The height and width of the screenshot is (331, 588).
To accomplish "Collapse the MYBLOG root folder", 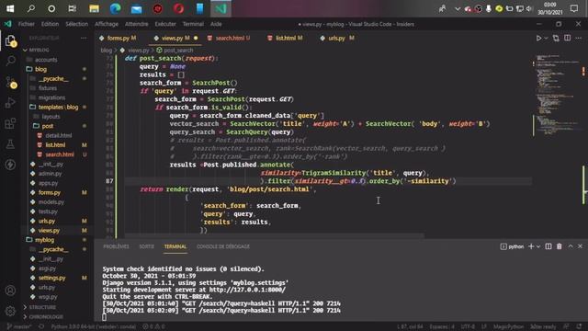I will (x=39, y=50).
